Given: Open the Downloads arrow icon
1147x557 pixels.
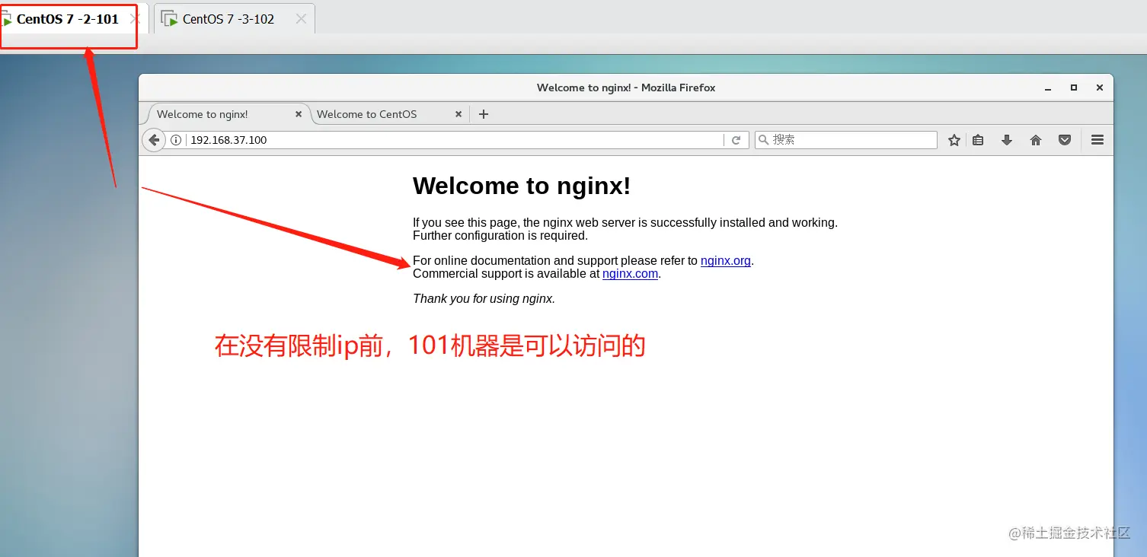Looking at the screenshot, I should point(1006,139).
